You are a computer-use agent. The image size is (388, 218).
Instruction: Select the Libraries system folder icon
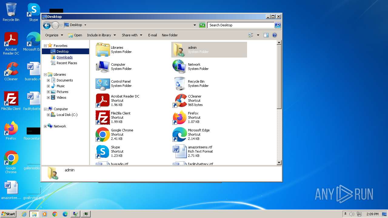pos(103,50)
